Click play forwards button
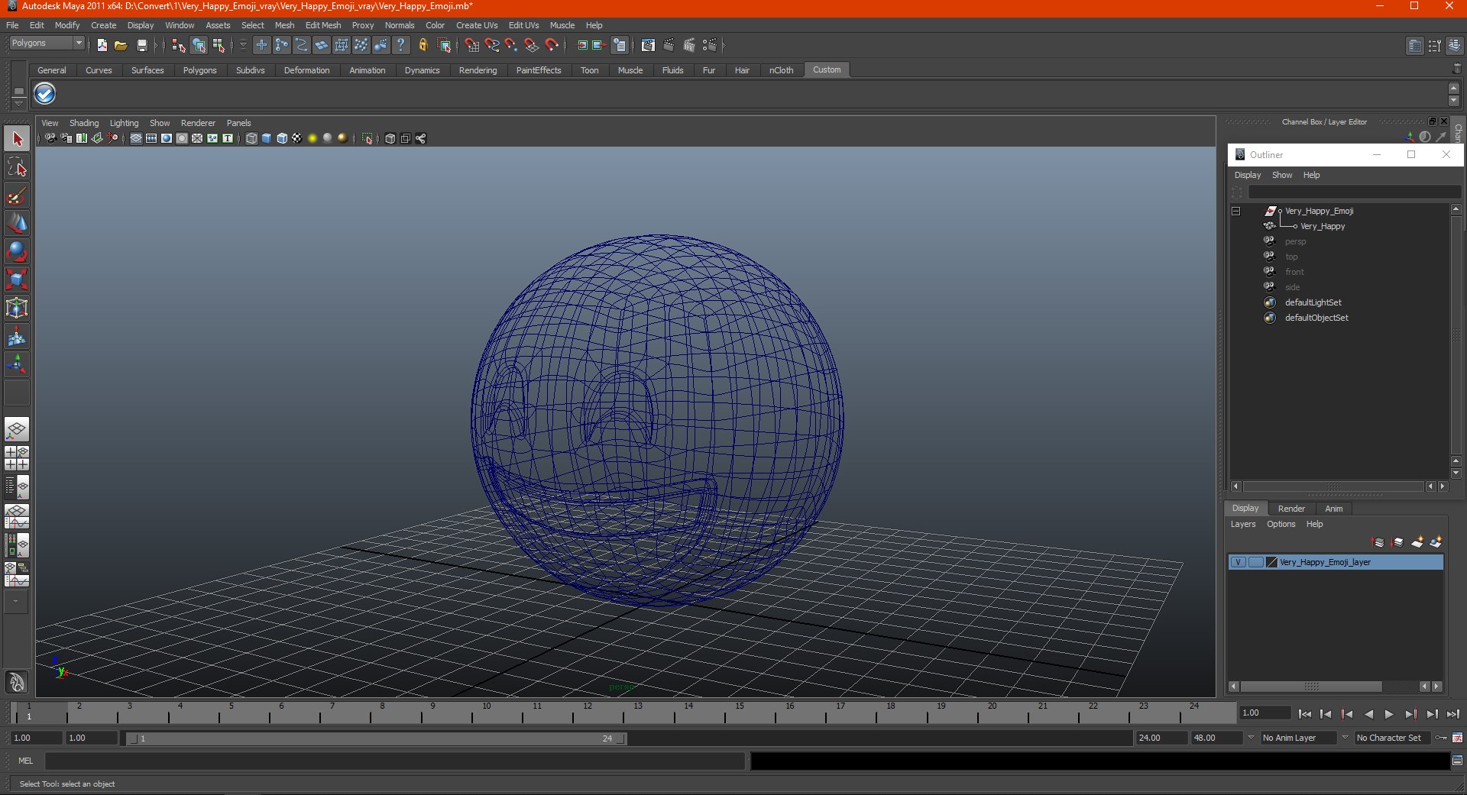The height and width of the screenshot is (795, 1467). [1389, 714]
